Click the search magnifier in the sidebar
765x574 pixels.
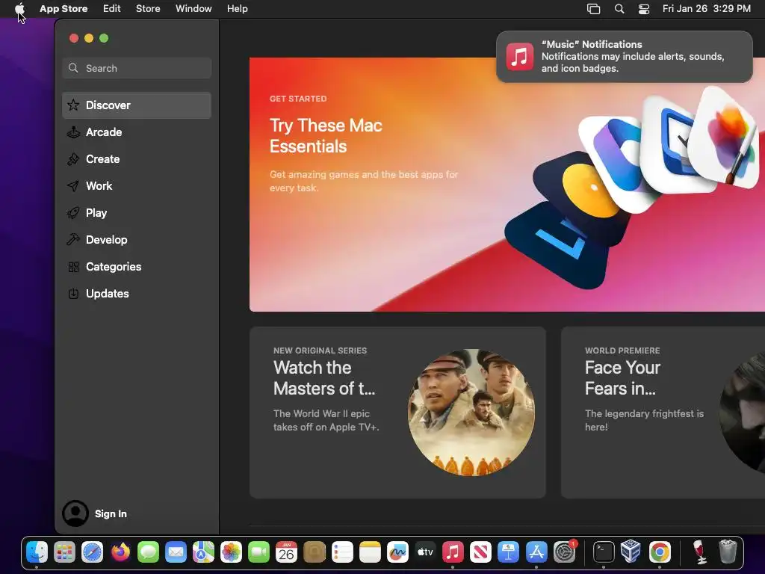tap(73, 68)
